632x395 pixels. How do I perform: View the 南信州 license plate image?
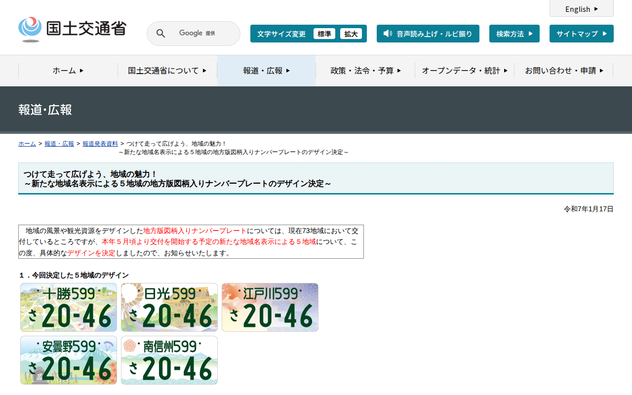coord(169,360)
